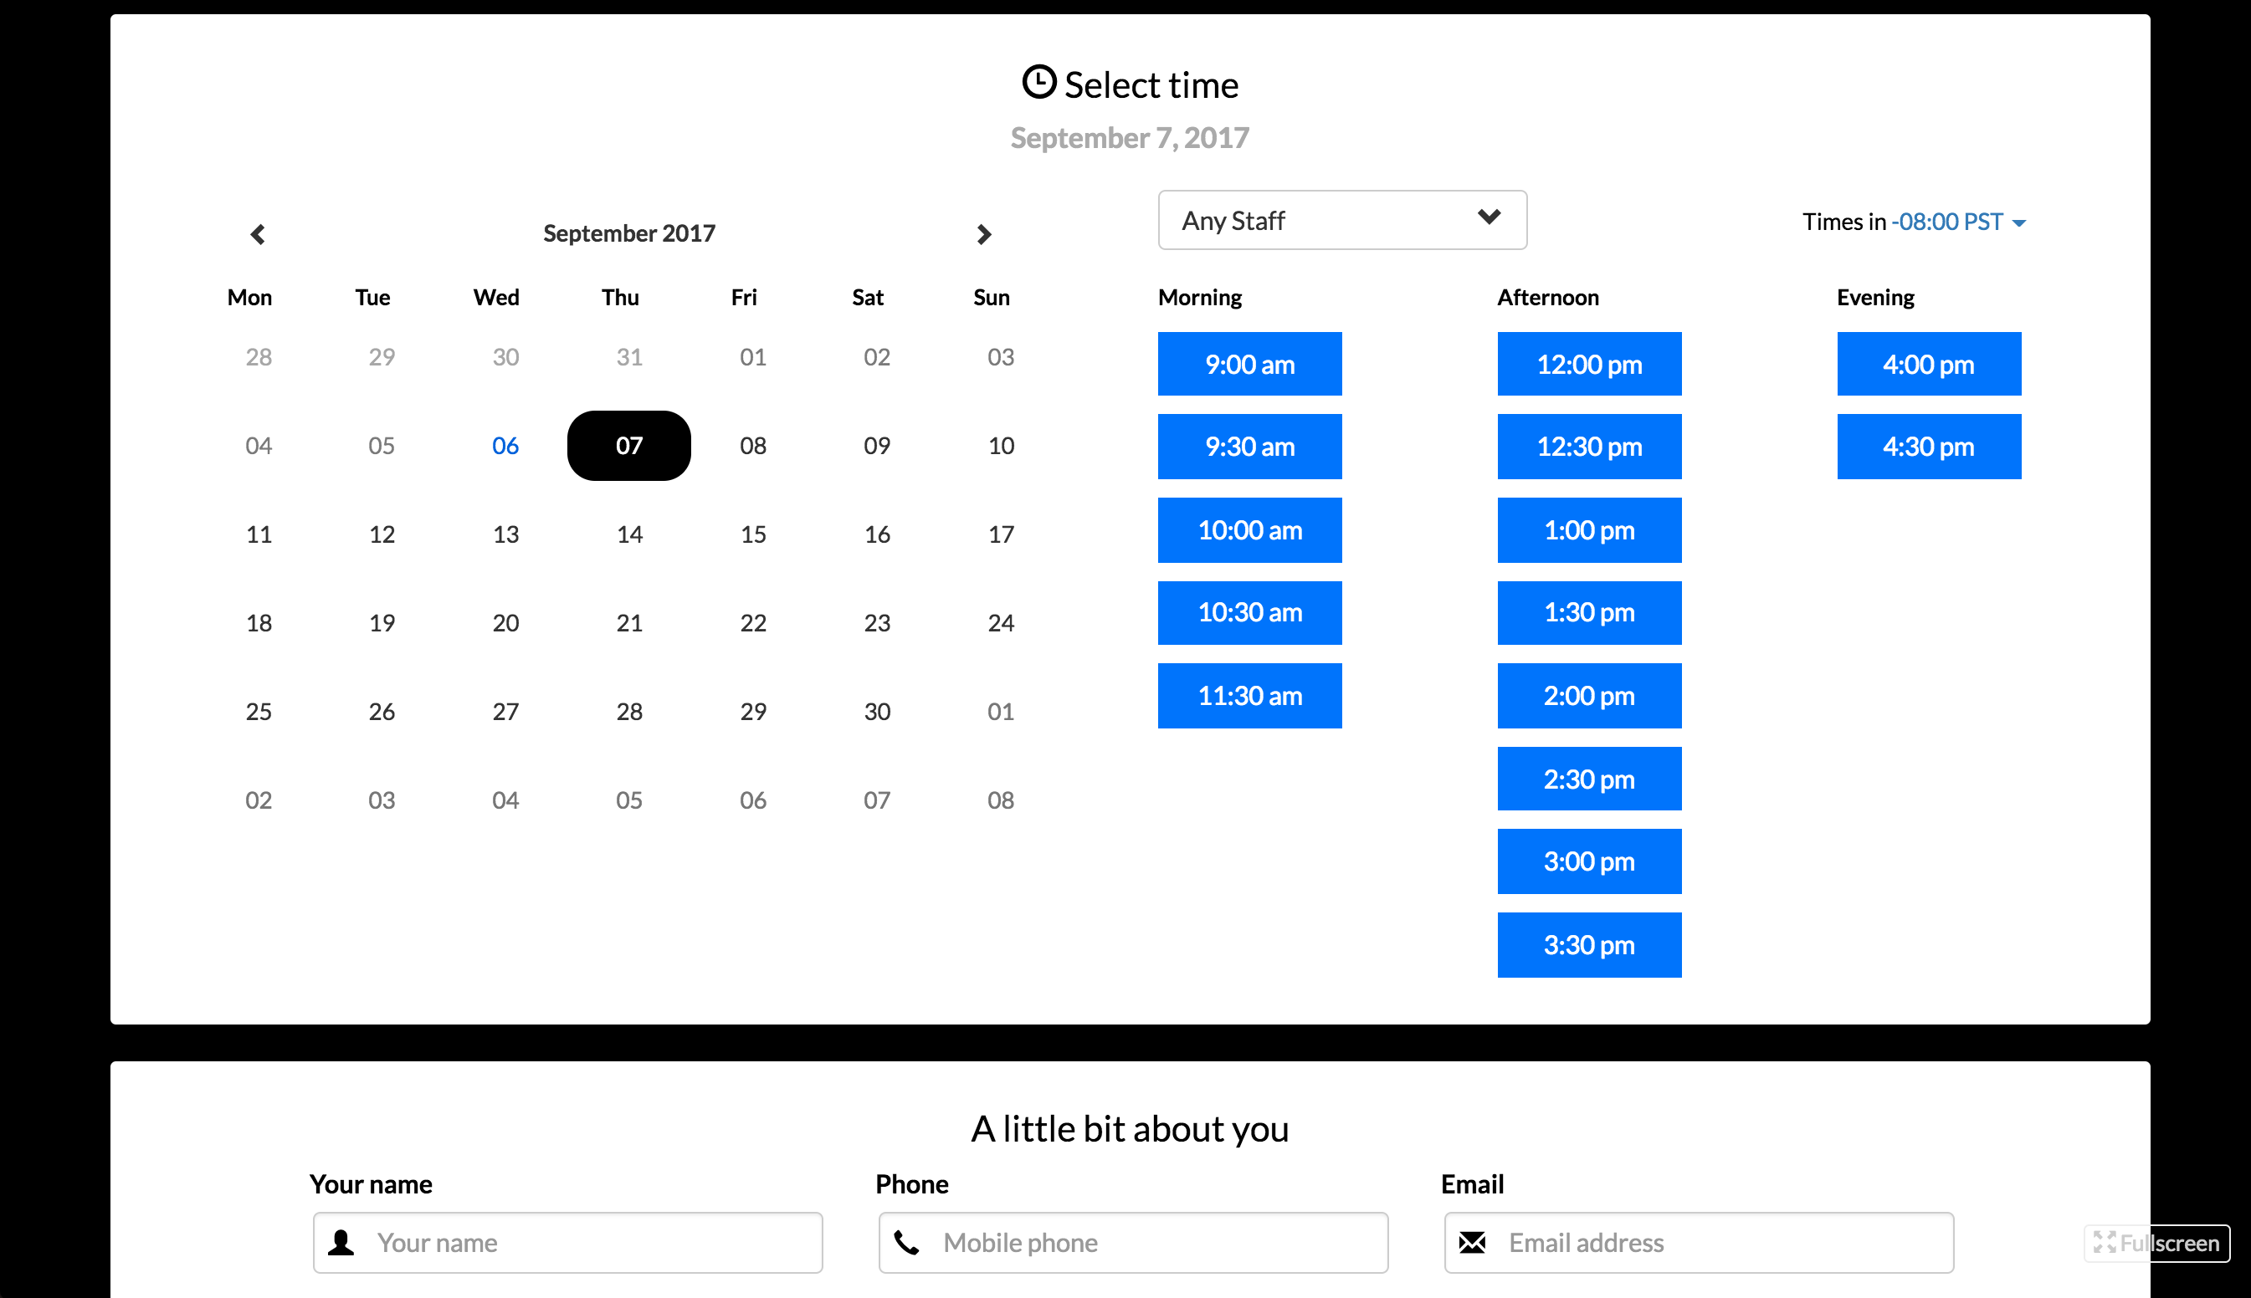2251x1298 pixels.
Task: Click the right arrow to go to next month
Action: (985, 232)
